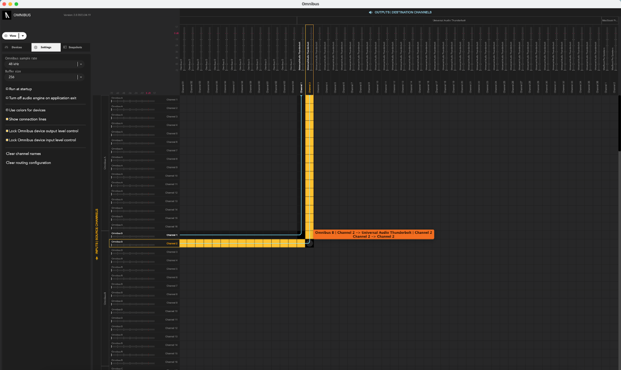Click the yellow arrow beside INPUTS | SOURCE CHANNELS

(97, 258)
